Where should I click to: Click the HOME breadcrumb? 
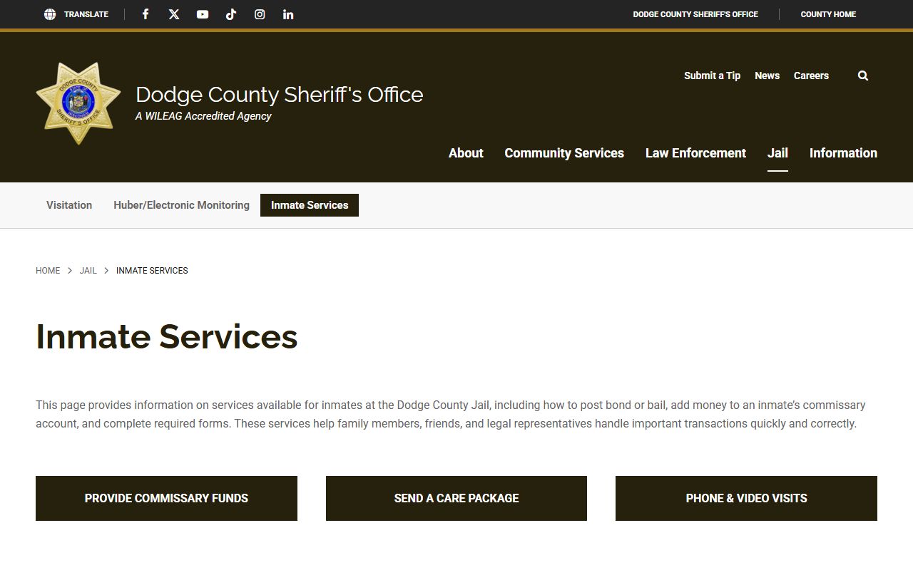pyautogui.click(x=48, y=271)
